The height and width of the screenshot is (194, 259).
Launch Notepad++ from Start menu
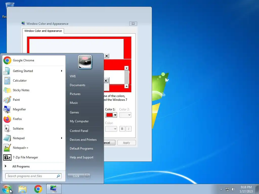click(34, 148)
